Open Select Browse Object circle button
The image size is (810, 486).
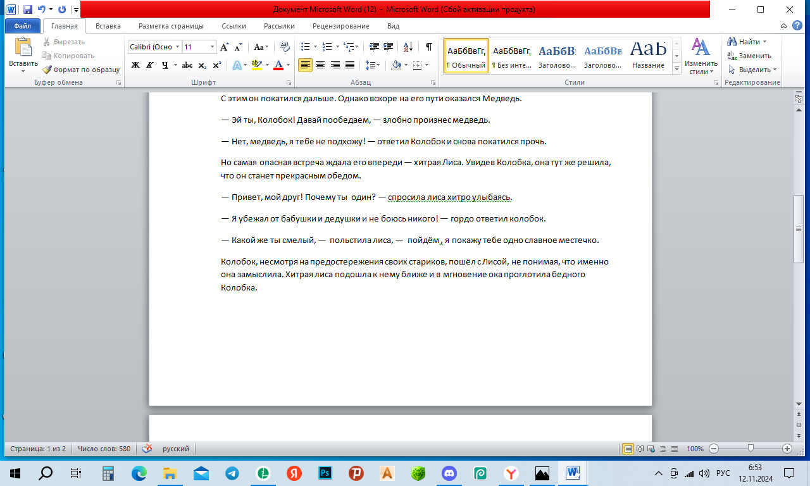coord(799,425)
